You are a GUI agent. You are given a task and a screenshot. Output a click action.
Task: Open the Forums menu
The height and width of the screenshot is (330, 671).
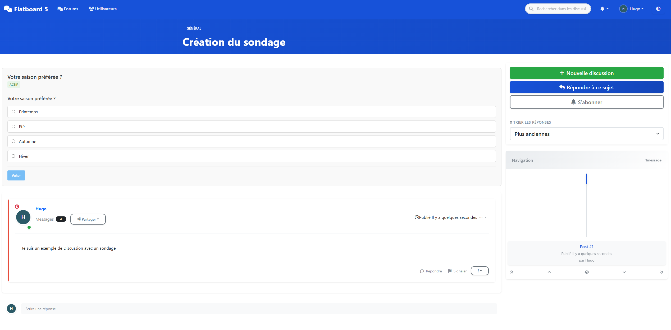68,9
